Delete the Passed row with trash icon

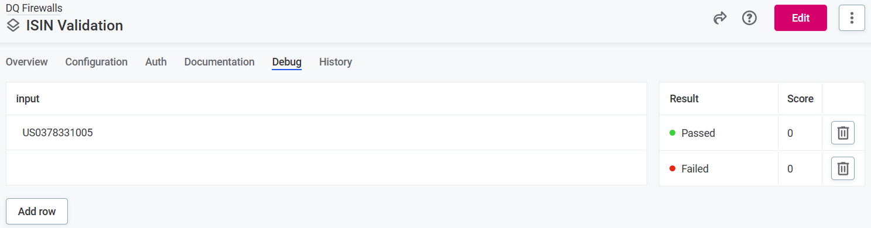pyautogui.click(x=842, y=133)
